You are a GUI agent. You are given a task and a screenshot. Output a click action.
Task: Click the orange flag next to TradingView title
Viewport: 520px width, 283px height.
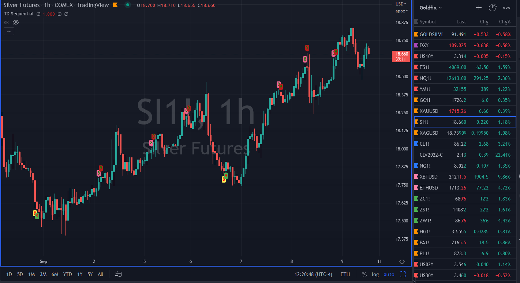(x=115, y=5)
